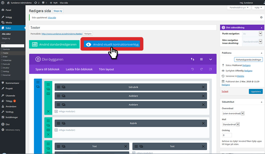Viewport: 265px width, 154px height.
Task: Open Panel in the sidebar
Action: click(x=8, y=10)
